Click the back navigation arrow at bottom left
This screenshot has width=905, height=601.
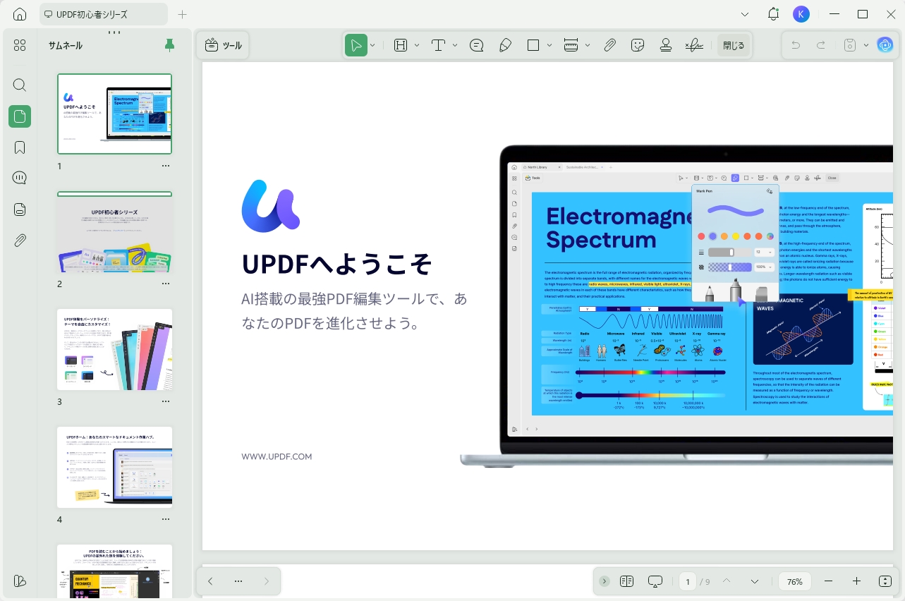210,581
